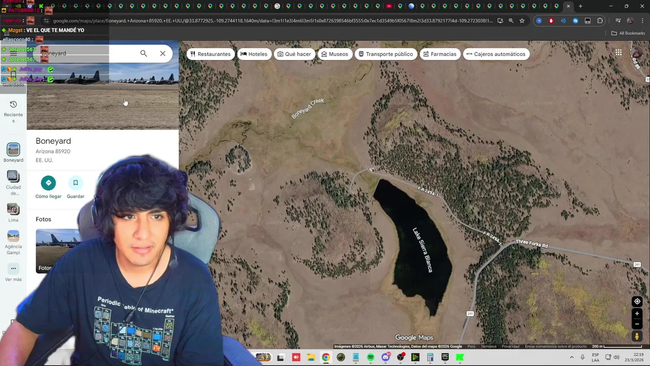
Task: Open Epic Games Launcher from taskbar
Action: [x=445, y=357]
